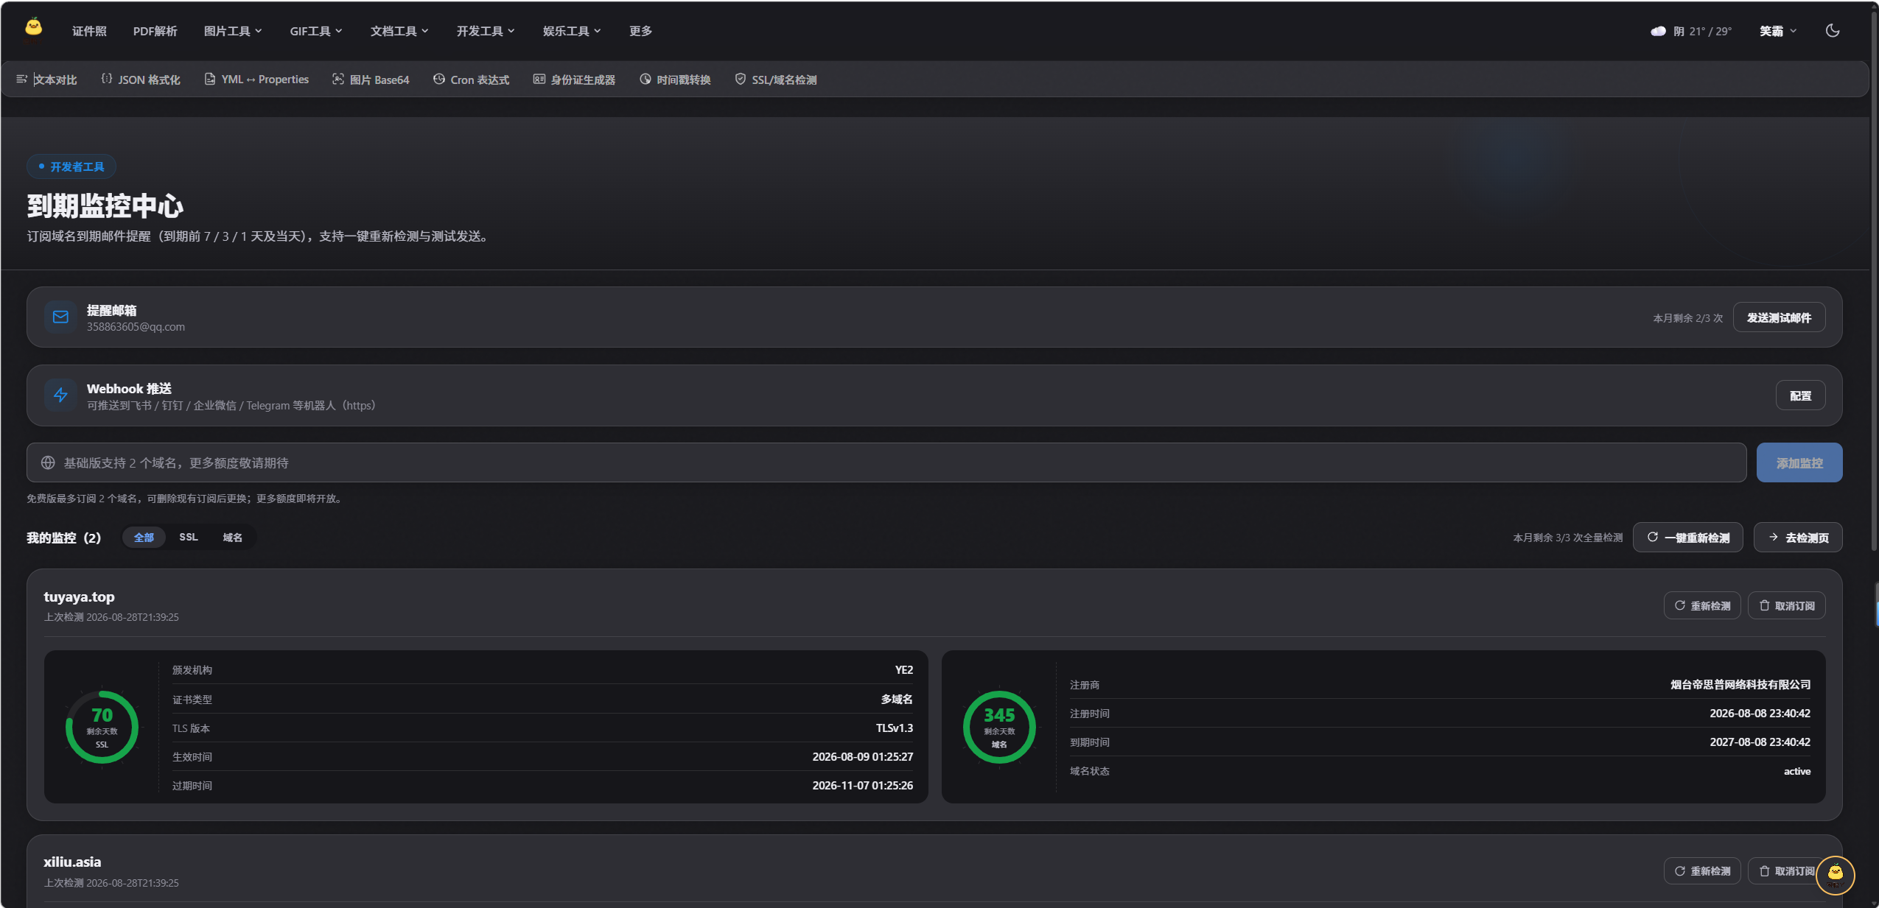This screenshot has height=908, width=1879.
Task: Open 身份证生成器 tool
Action: click(x=574, y=80)
